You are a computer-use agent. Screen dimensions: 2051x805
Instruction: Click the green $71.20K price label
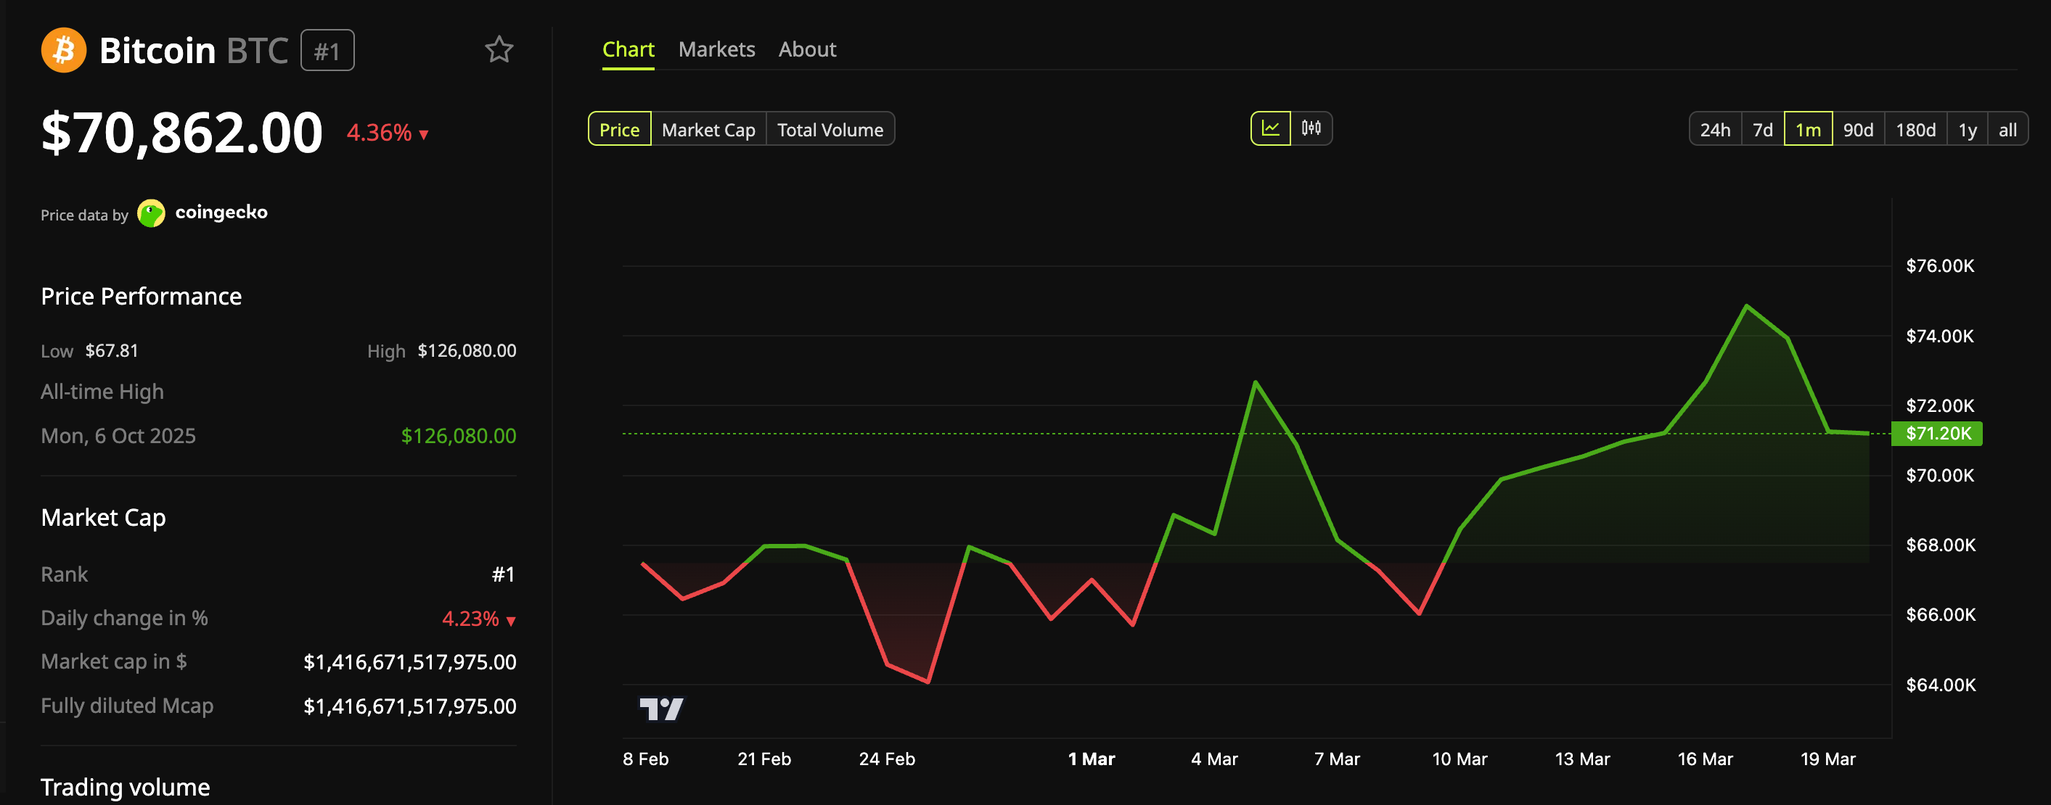(1936, 434)
